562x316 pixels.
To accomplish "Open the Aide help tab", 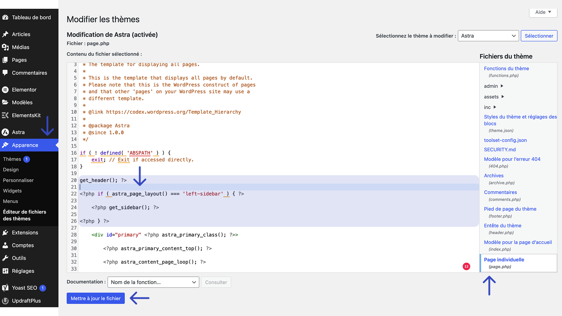I will click(543, 12).
